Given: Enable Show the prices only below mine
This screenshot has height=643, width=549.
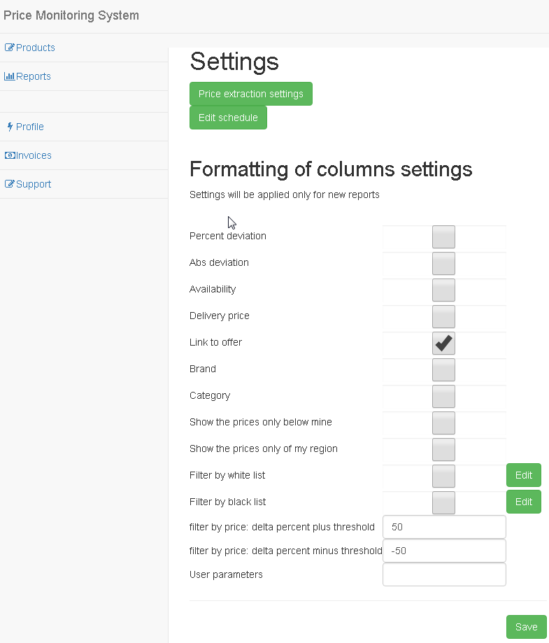Looking at the screenshot, I should [443, 423].
